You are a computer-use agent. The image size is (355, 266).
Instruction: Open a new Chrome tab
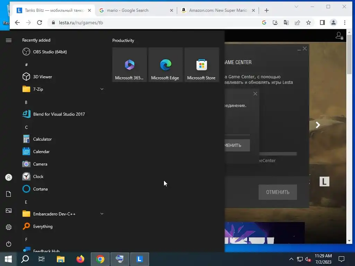coord(267,10)
